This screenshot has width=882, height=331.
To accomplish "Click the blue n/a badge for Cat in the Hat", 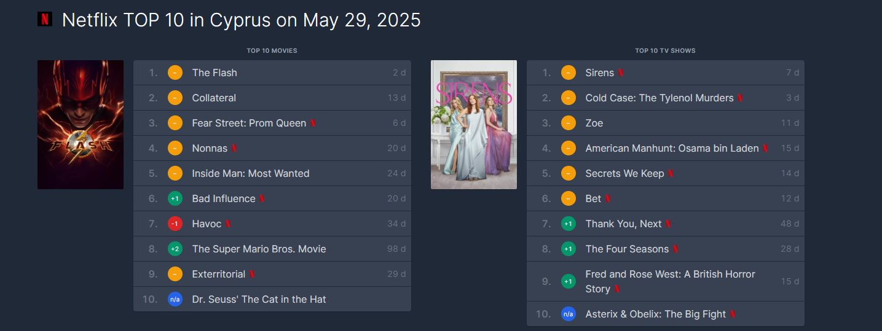I will [x=175, y=299].
